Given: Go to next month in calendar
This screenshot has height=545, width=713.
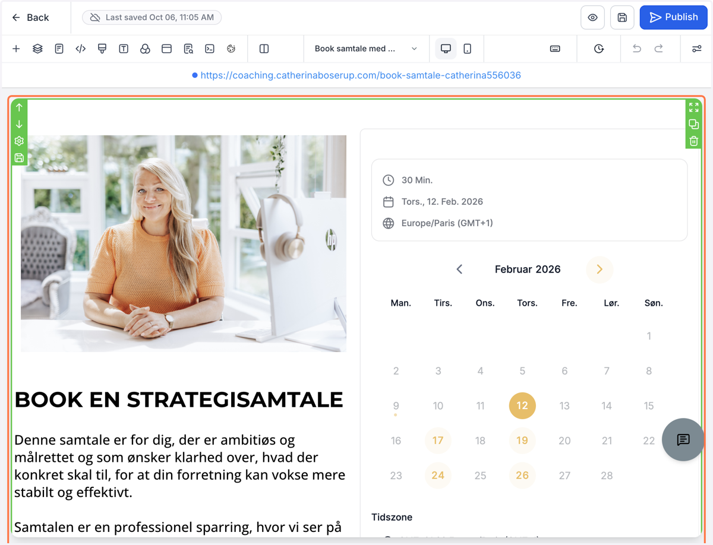Looking at the screenshot, I should coord(600,269).
